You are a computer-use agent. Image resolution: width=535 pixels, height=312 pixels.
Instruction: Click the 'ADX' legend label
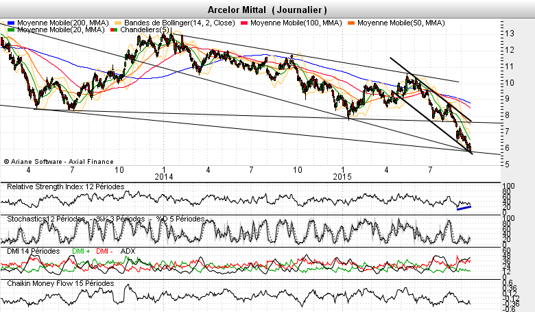pos(128,251)
